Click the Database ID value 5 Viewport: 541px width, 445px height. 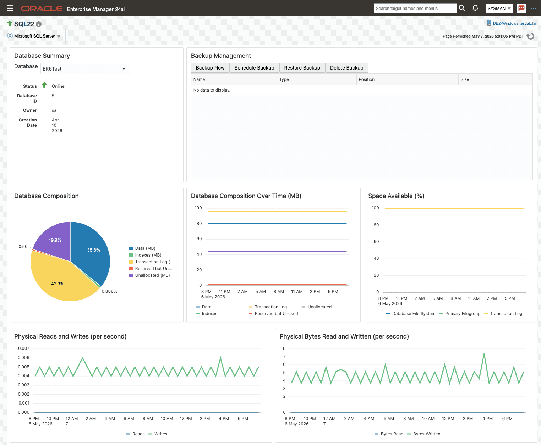pyautogui.click(x=53, y=96)
